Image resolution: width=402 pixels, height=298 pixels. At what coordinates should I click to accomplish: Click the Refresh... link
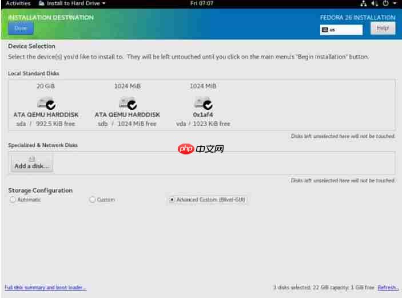coord(388,287)
